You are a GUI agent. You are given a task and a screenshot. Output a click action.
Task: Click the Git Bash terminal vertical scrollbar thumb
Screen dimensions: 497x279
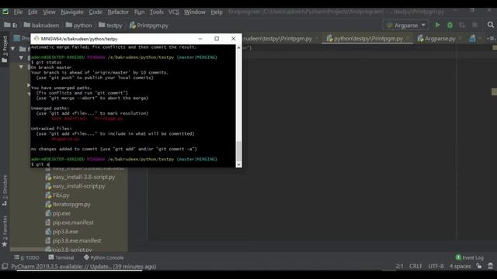tap(238, 151)
